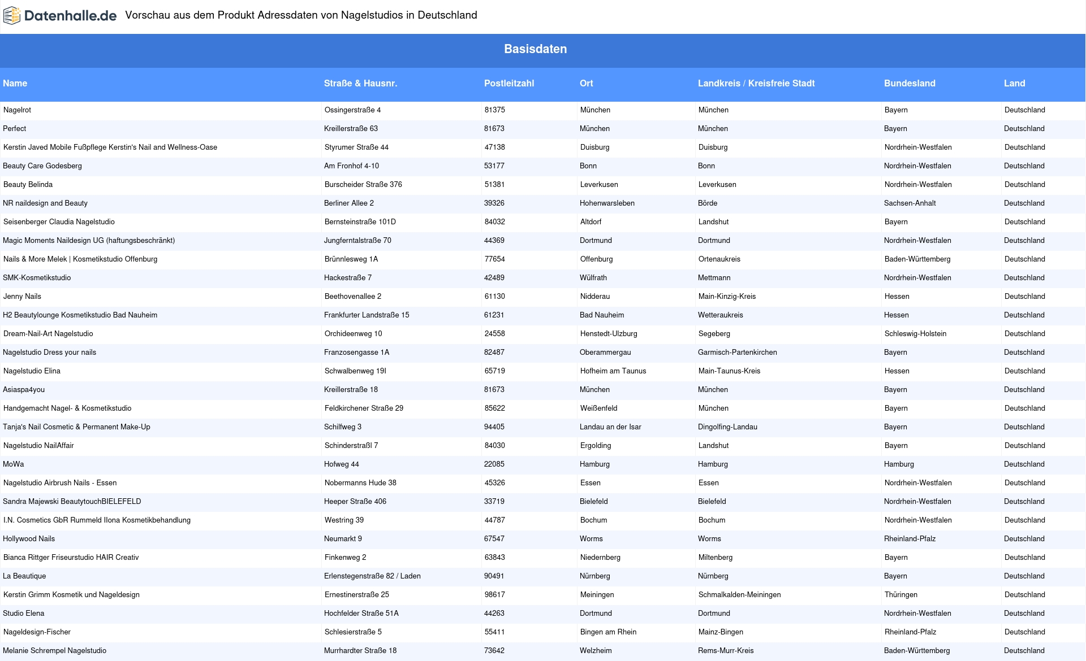Click the Schleswig-Holstein state cell
The image size is (1086, 661).
[x=915, y=334]
